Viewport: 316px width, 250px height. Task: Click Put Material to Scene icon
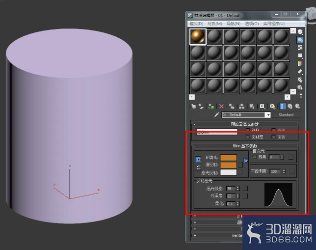pyautogui.click(x=201, y=106)
